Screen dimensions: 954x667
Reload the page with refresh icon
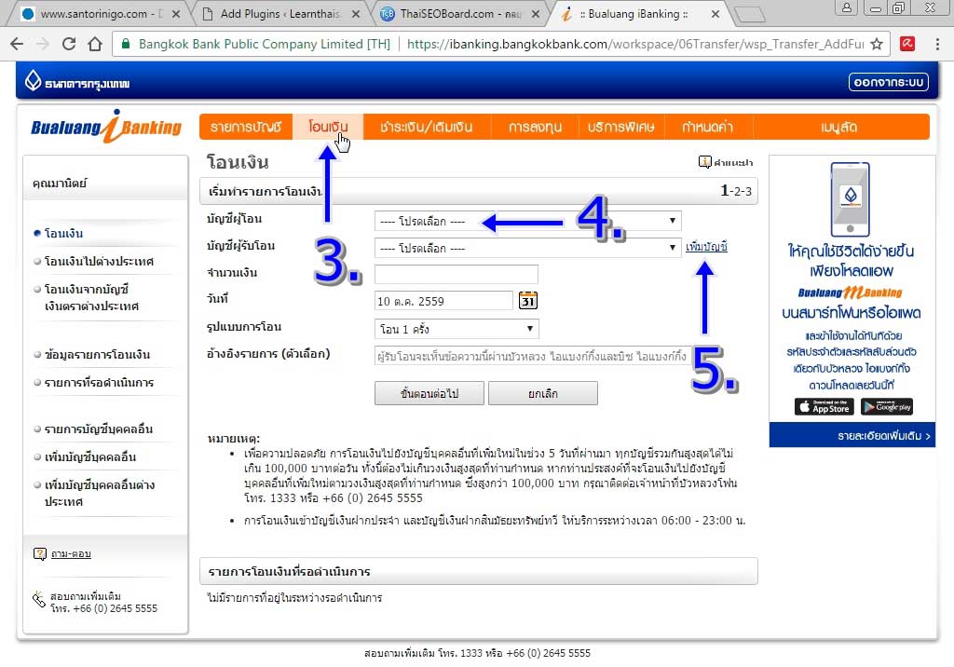click(69, 44)
